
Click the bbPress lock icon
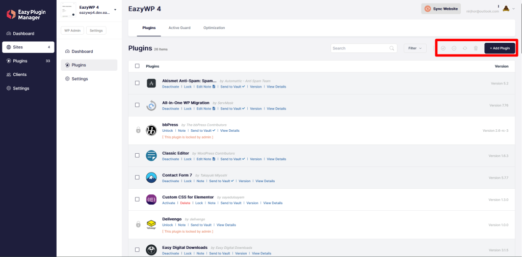[x=138, y=130]
